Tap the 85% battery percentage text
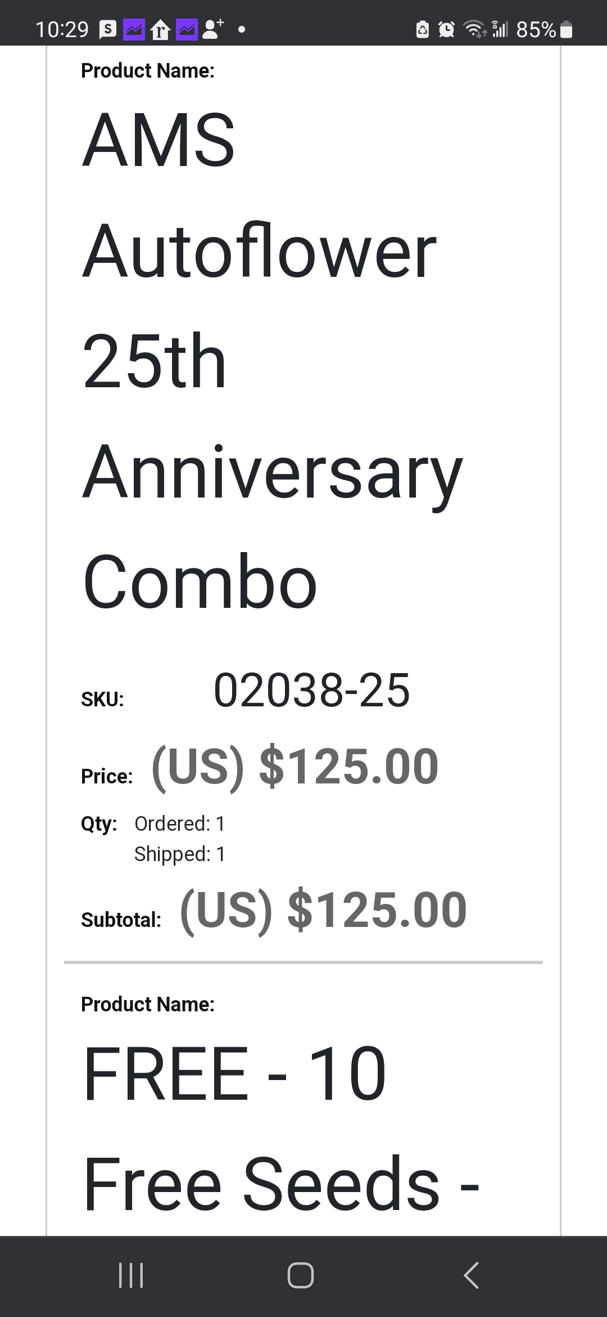Viewport: 607px width, 1317px height. click(536, 29)
